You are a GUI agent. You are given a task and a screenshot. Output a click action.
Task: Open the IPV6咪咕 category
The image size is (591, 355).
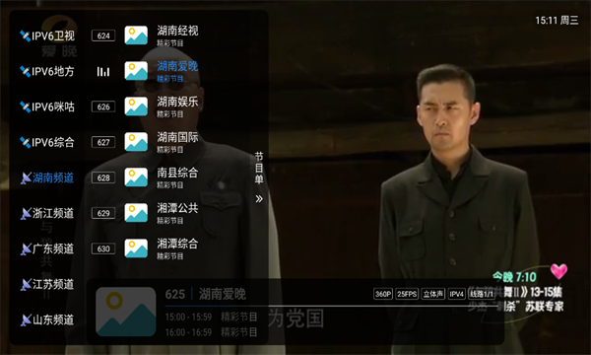(47, 107)
